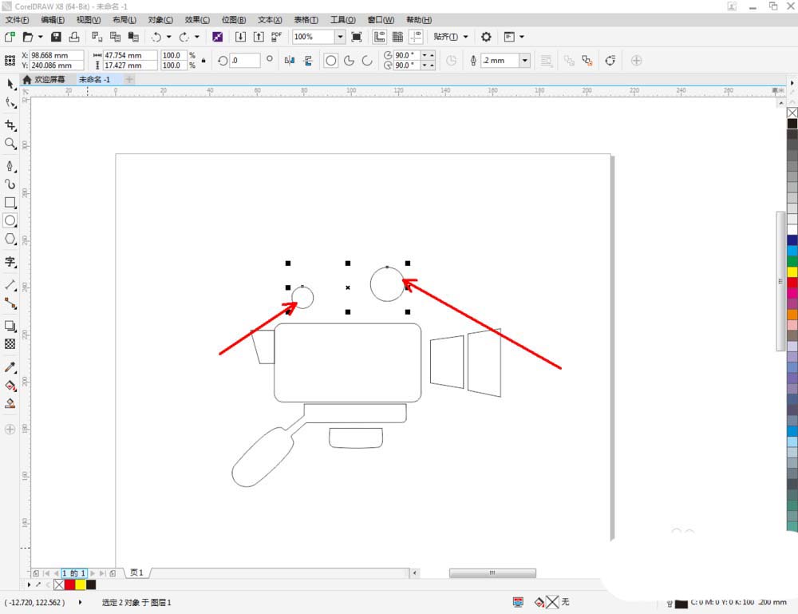This screenshot has width=798, height=614.
Task: Select the Drop Shadow tool
Action: point(10,326)
